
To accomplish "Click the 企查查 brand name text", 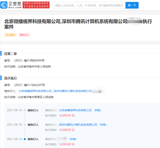I will click(x=15, y=4).
